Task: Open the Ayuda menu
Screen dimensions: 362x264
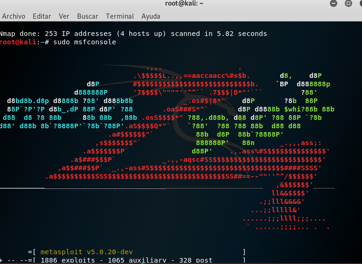Action: (151, 16)
